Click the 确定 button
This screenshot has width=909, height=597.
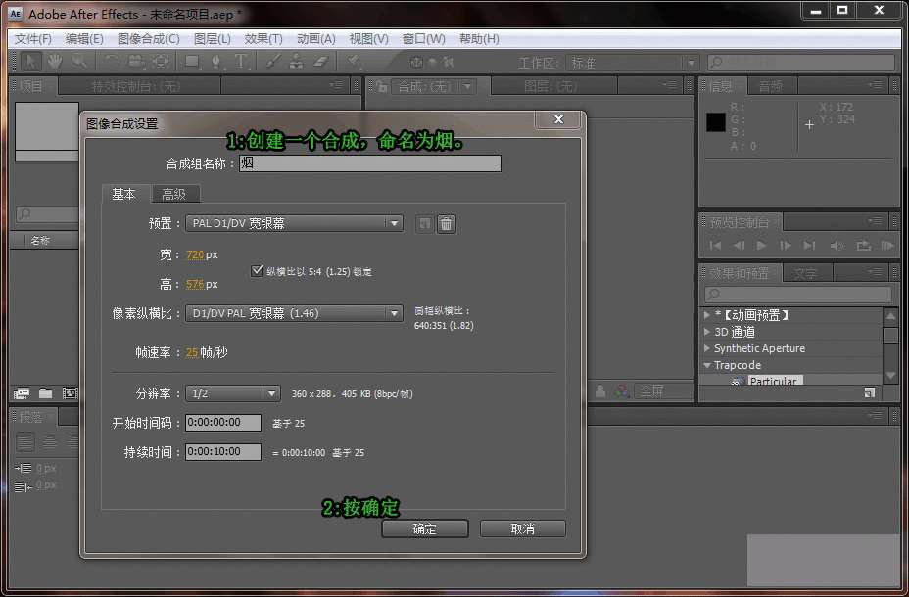pyautogui.click(x=425, y=528)
